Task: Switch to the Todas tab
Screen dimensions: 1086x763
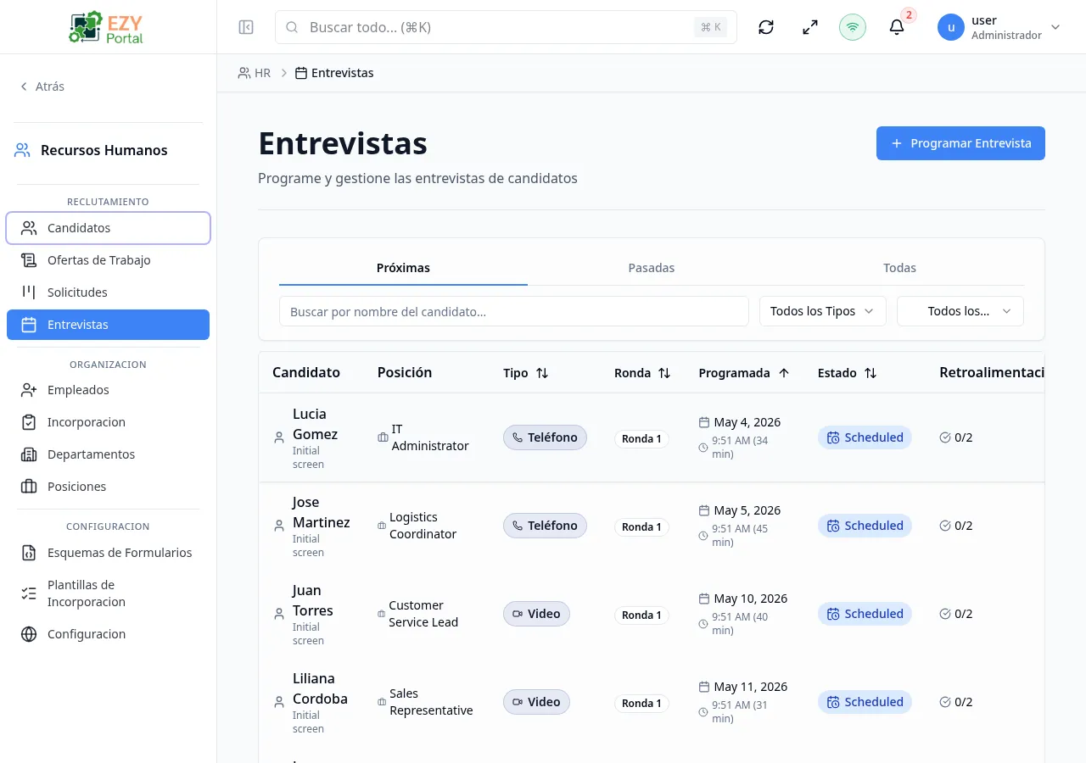Action: [899, 268]
